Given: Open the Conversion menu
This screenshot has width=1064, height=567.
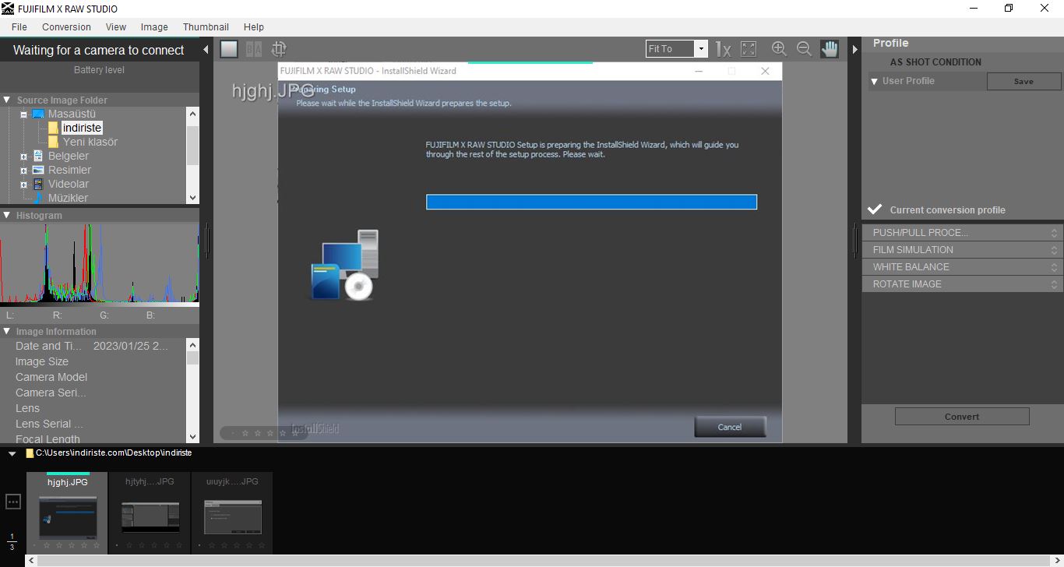Looking at the screenshot, I should point(66,26).
